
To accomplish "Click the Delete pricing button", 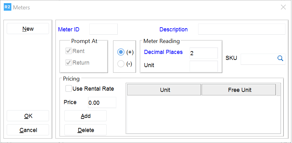I will point(86,130).
